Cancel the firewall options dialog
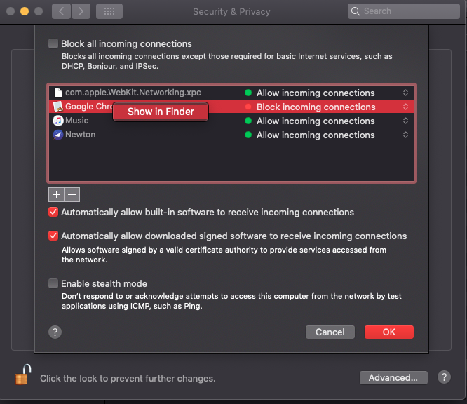The height and width of the screenshot is (404, 467). tap(330, 332)
